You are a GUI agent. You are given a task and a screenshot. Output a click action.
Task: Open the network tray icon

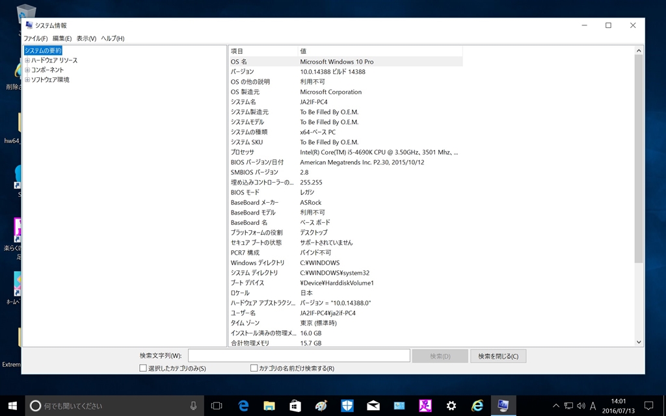tap(568, 406)
